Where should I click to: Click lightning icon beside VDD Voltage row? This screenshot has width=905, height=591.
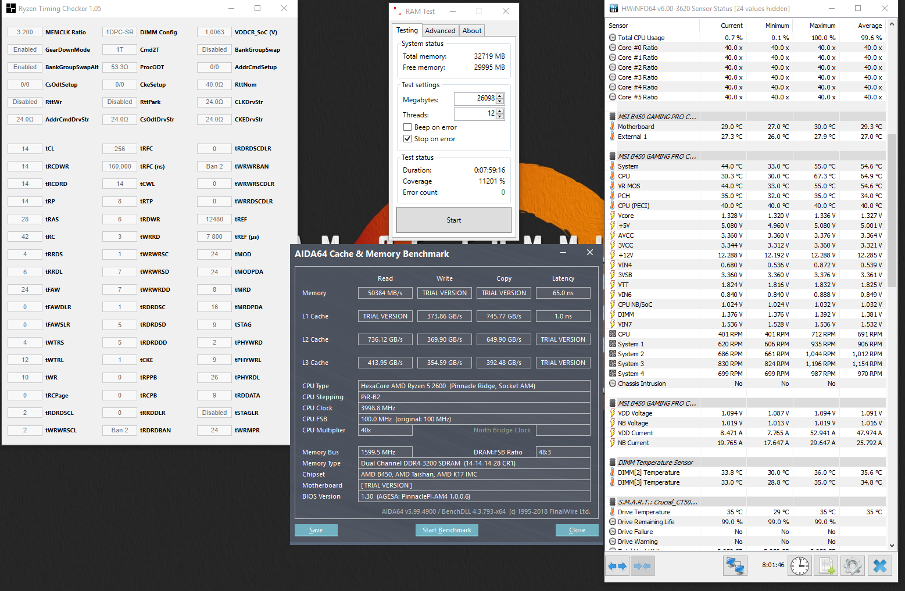click(613, 413)
